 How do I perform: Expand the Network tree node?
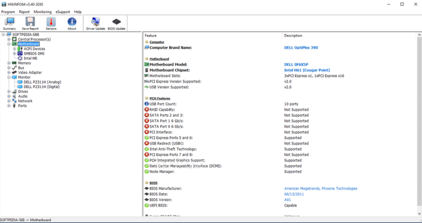click(9, 101)
